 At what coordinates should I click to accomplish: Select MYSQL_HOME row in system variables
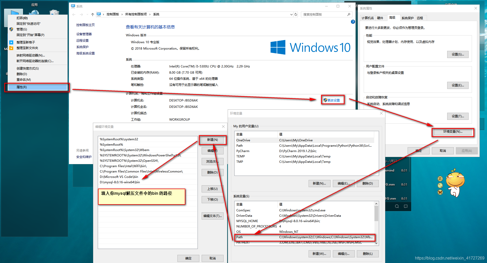(305, 221)
